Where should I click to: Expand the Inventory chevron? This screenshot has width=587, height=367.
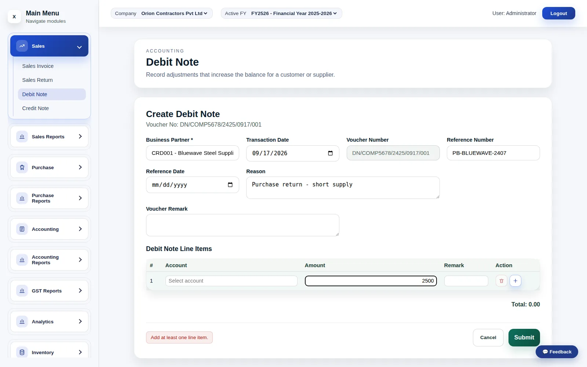[x=80, y=352]
